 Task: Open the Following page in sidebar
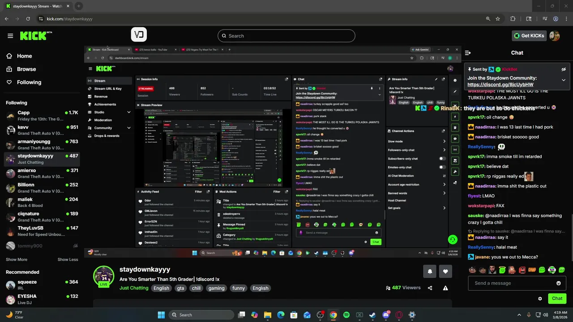(x=29, y=82)
